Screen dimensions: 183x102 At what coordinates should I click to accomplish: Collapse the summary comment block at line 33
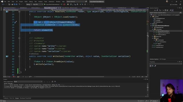(x=19, y=38)
